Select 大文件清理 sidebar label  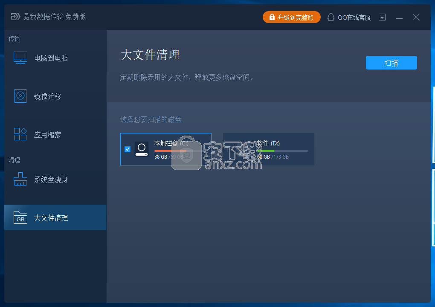coord(51,218)
